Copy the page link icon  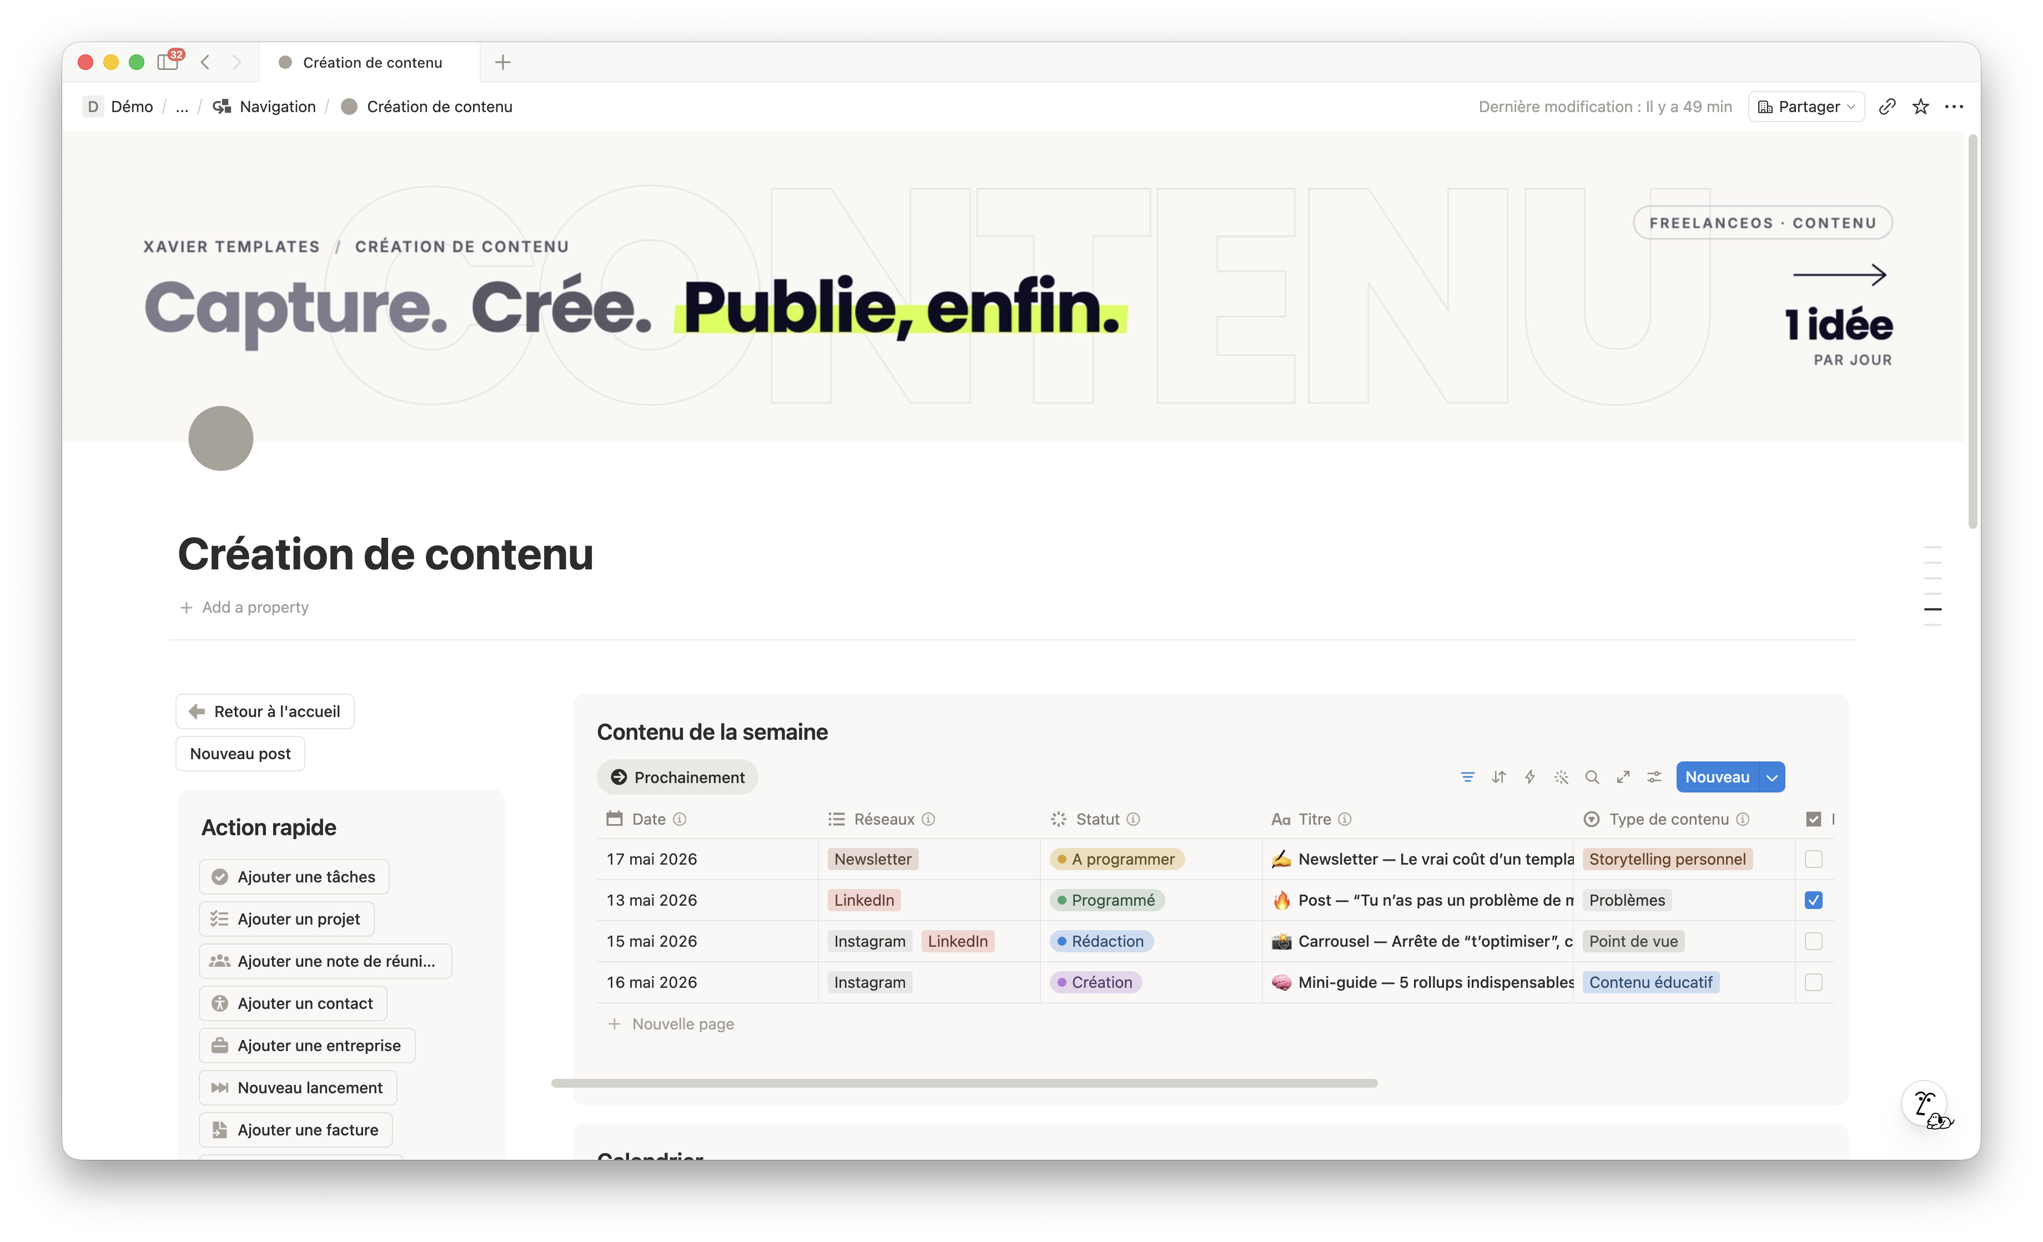(1887, 106)
